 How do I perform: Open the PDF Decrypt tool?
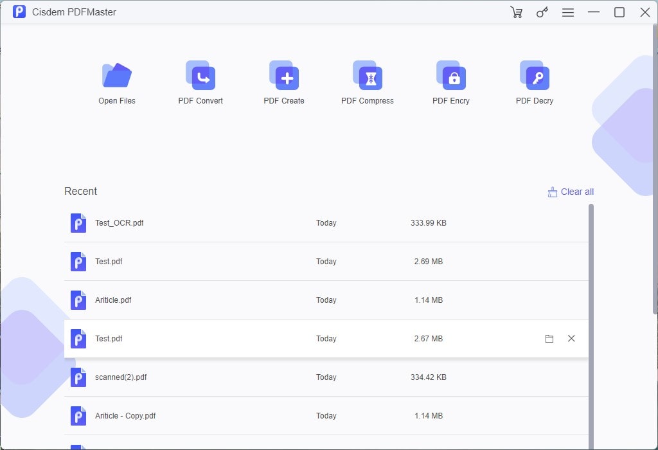535,76
